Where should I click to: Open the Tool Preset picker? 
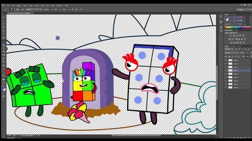pyautogui.click(x=6, y=9)
